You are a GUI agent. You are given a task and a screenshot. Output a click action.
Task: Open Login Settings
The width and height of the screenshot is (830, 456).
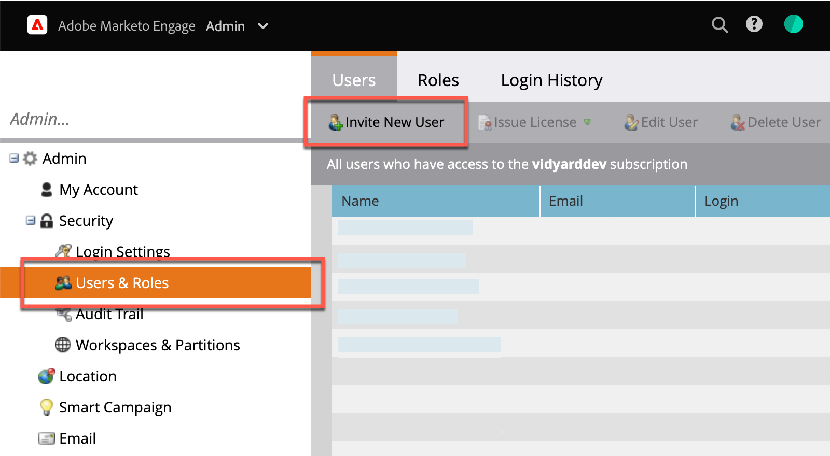(123, 252)
